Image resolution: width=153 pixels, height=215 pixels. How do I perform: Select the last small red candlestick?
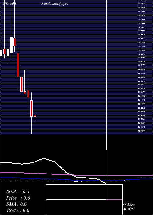(x=35, y=116)
